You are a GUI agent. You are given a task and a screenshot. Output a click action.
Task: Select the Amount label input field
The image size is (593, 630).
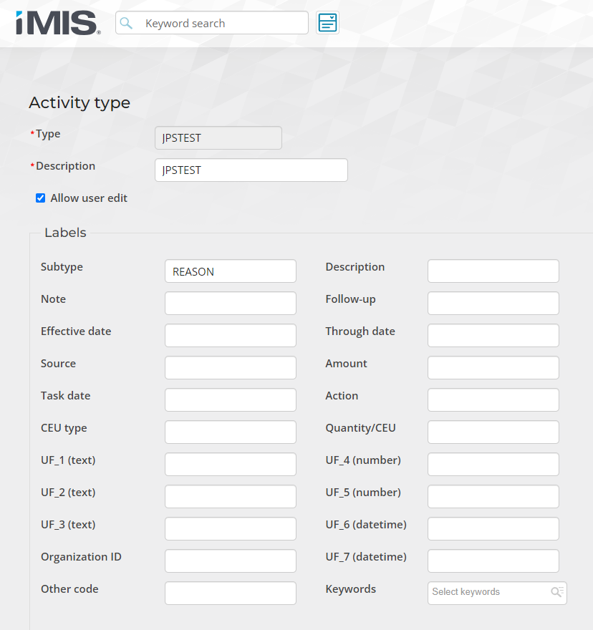pos(493,368)
